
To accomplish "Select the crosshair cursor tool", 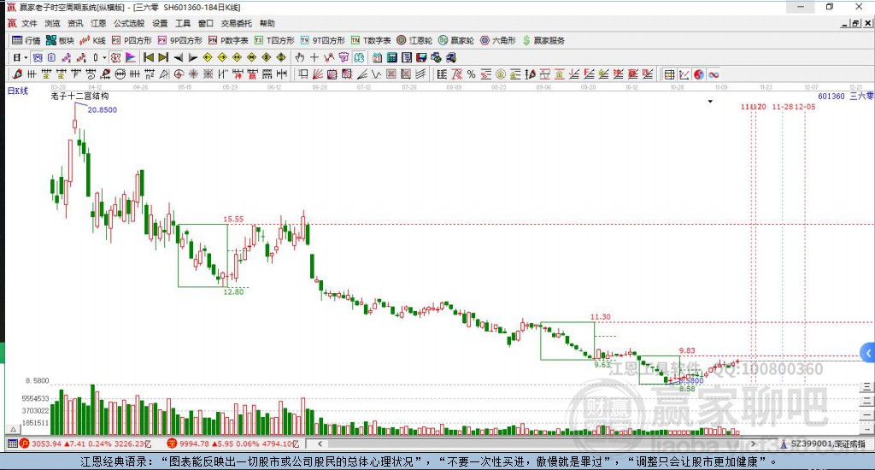I will (x=314, y=57).
